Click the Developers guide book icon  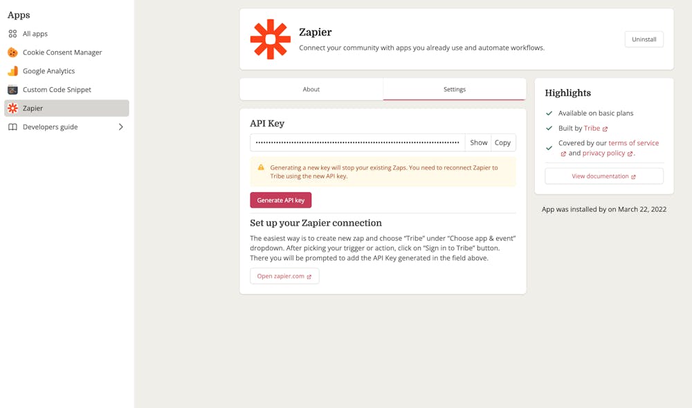point(12,127)
